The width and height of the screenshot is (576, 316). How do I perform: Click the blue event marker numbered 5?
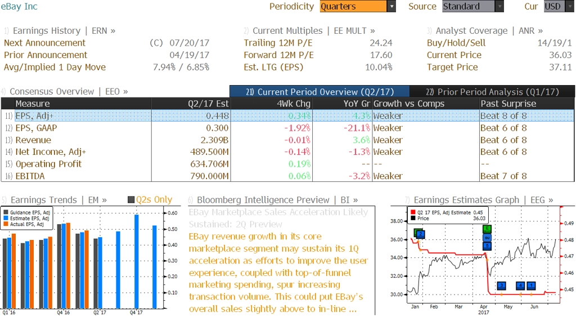tap(487, 246)
